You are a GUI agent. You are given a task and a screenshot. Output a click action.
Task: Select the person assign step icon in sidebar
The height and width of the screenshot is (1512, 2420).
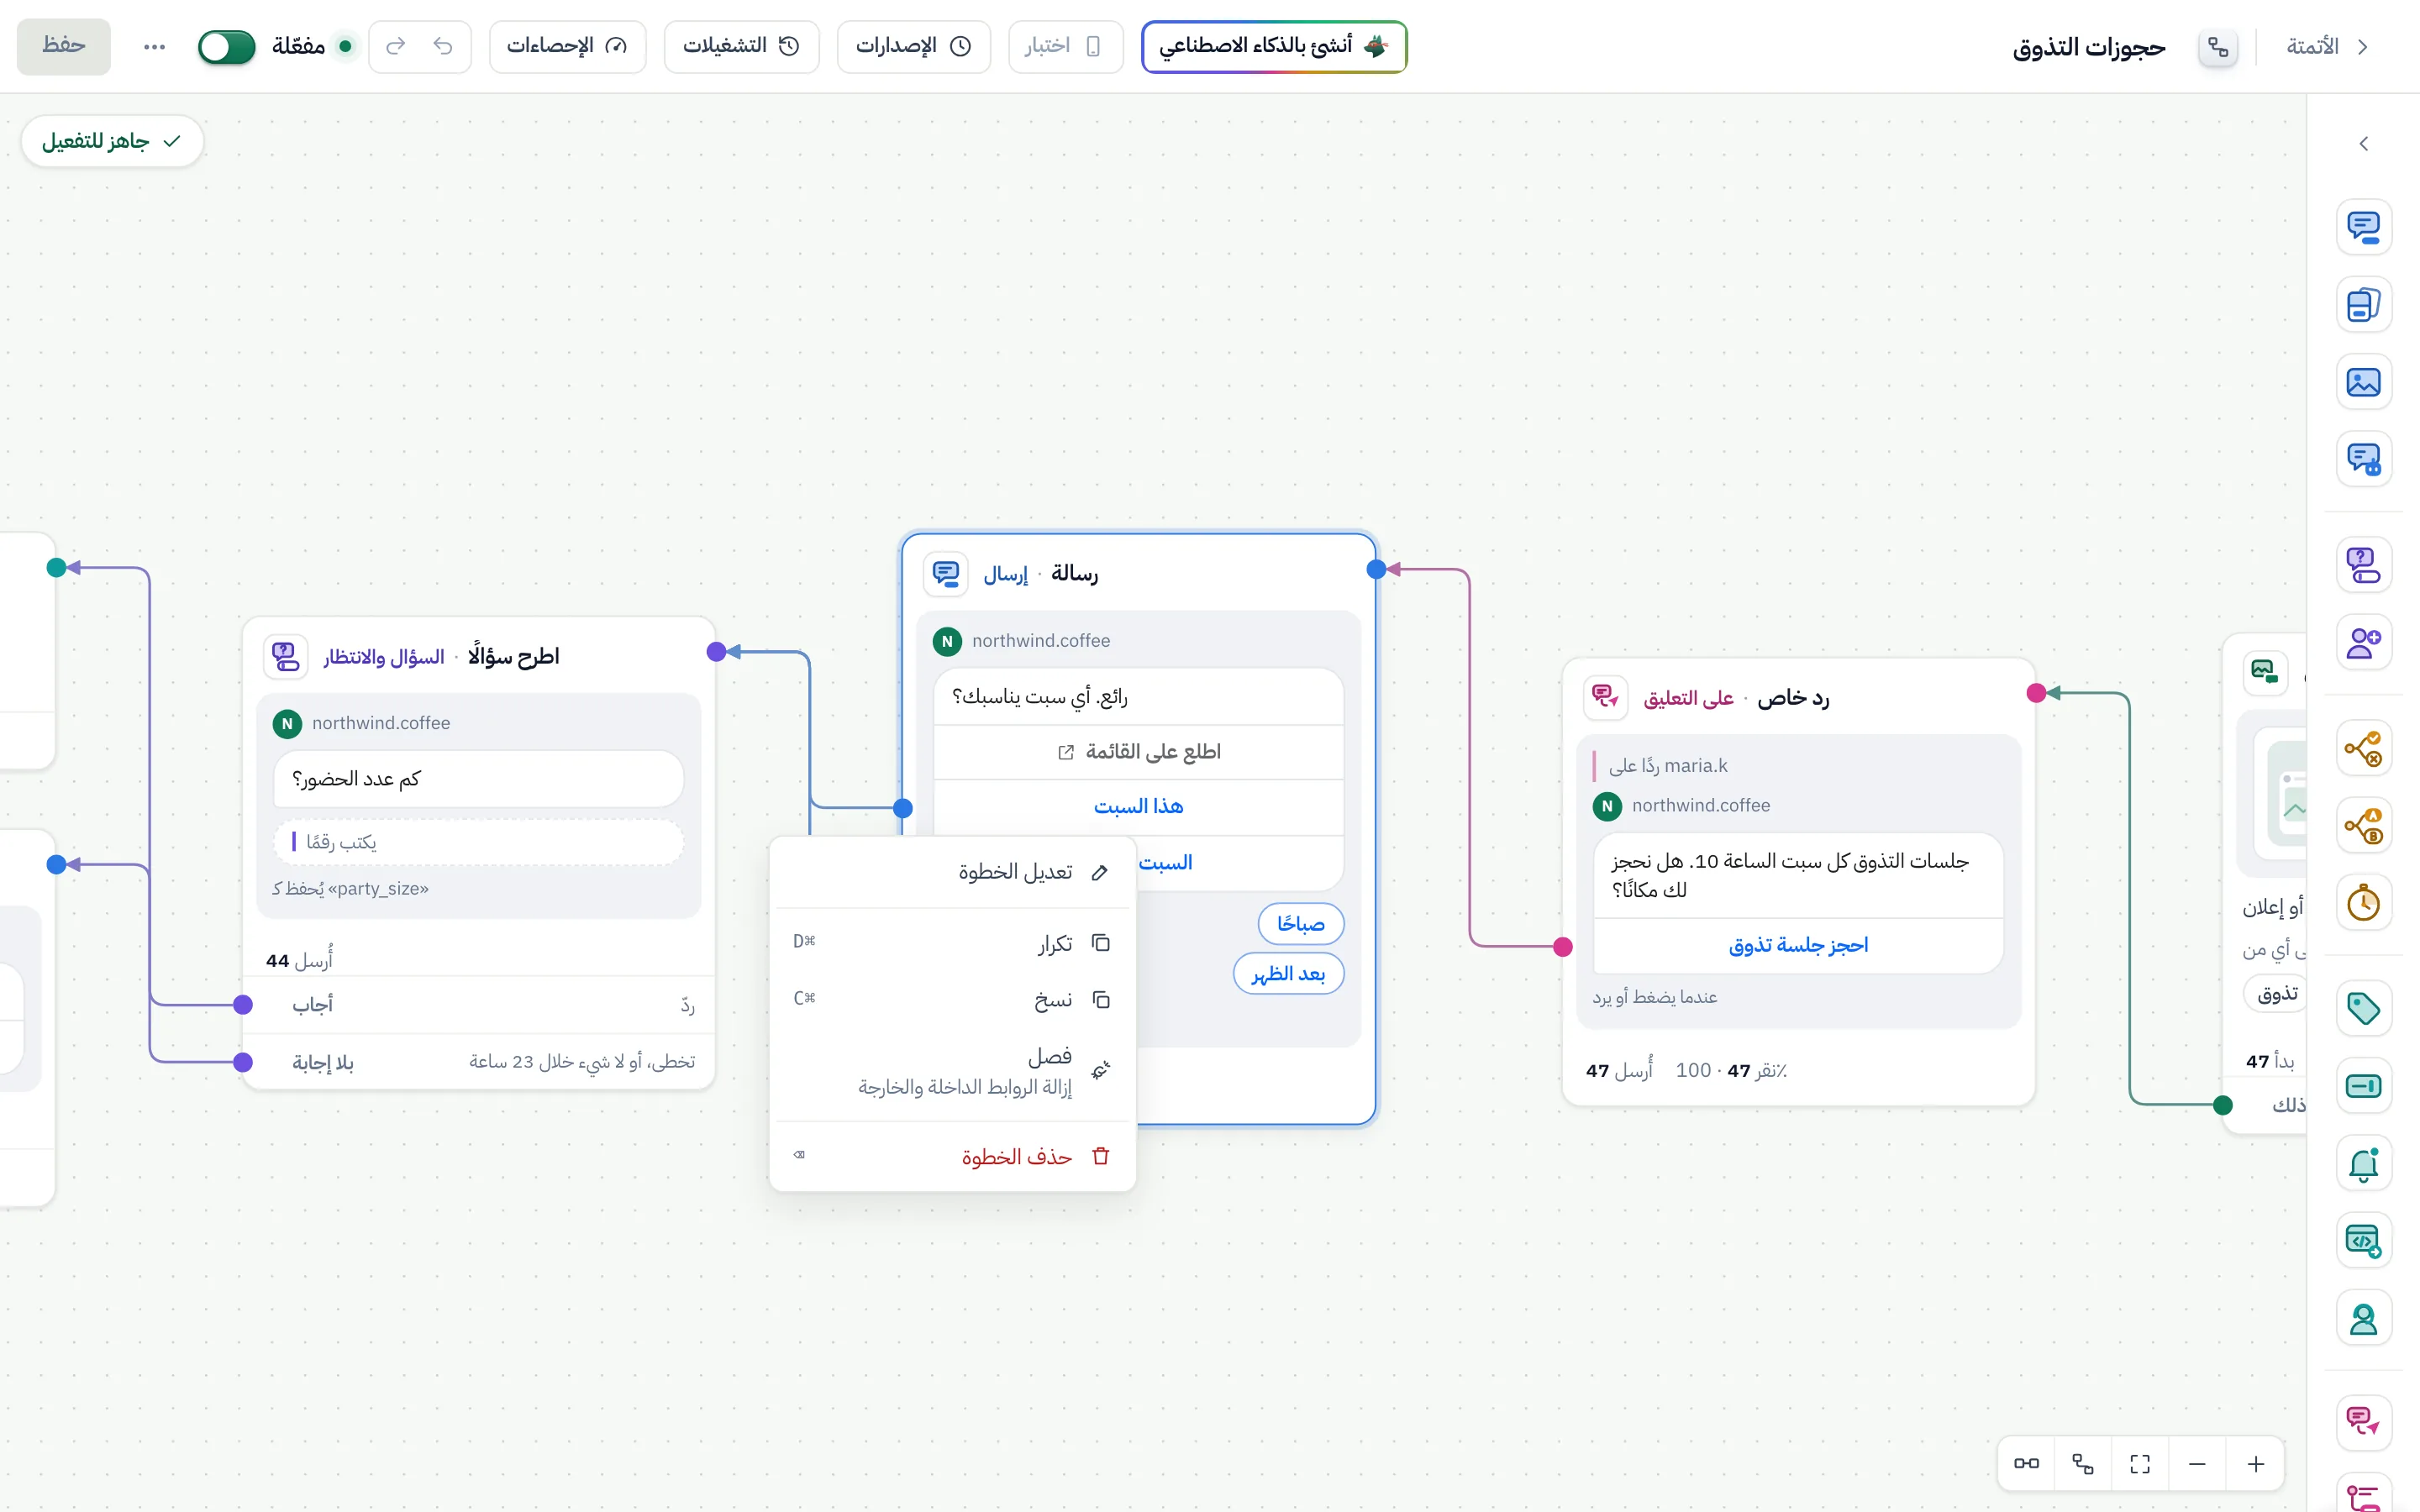(2363, 1318)
